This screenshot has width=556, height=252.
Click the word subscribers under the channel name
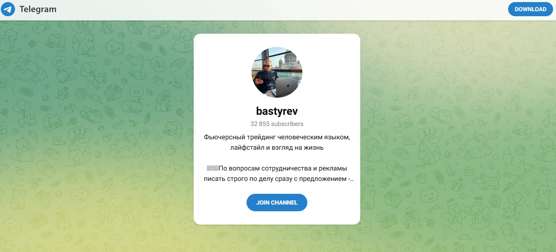(x=287, y=124)
